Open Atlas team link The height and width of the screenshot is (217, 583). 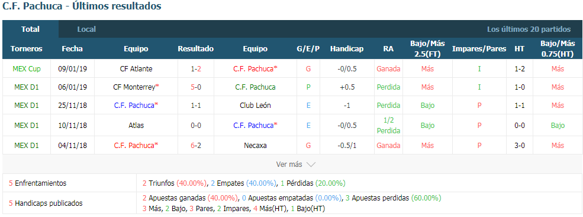pos(136,125)
